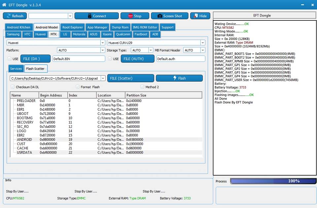
Task: Select the BOOTIMG partition row
Action: pos(106,118)
